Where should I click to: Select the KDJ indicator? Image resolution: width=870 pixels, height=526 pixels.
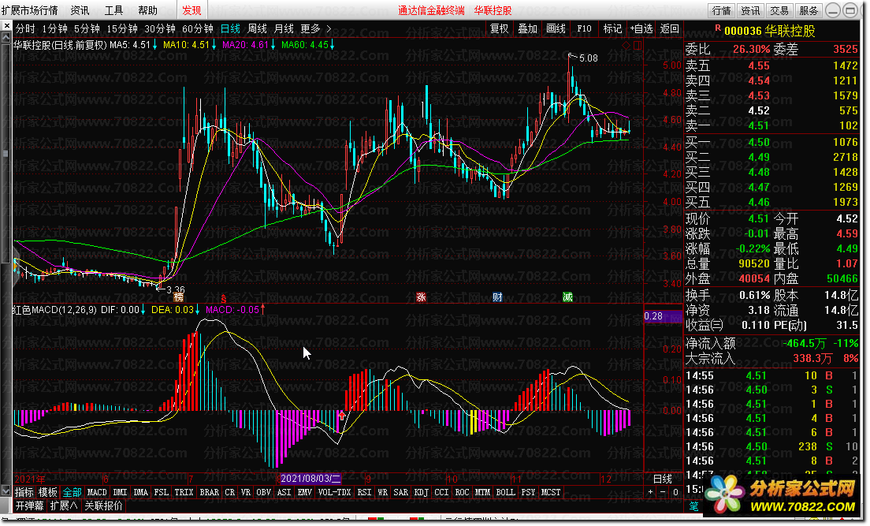pos(421,492)
